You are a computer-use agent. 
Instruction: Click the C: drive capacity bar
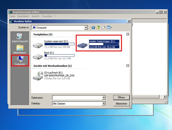point(60,44)
